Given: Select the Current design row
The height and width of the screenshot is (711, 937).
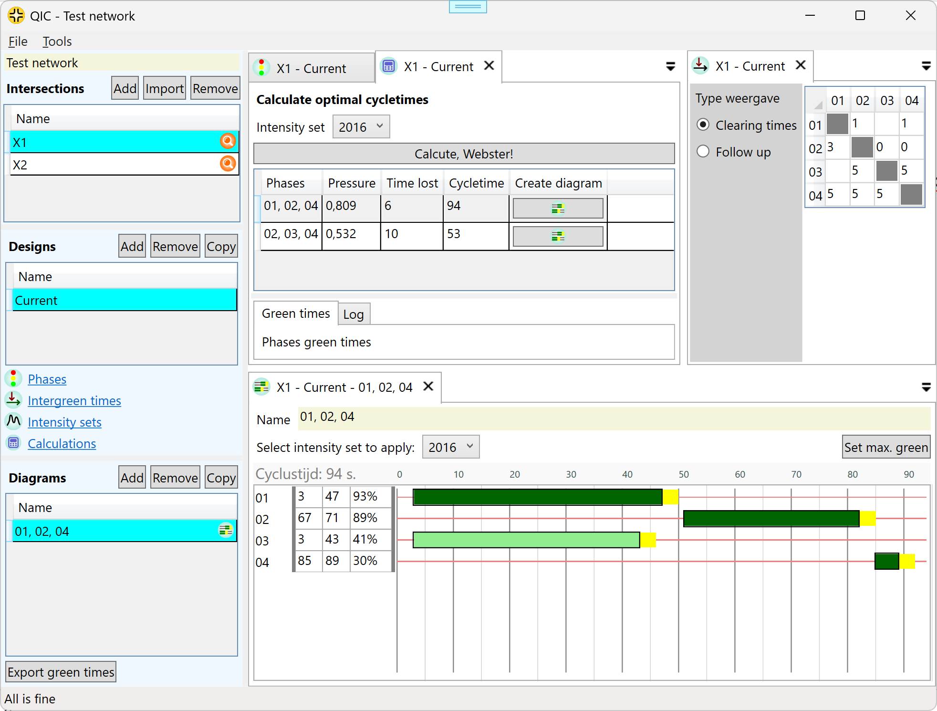Looking at the screenshot, I should 125,300.
